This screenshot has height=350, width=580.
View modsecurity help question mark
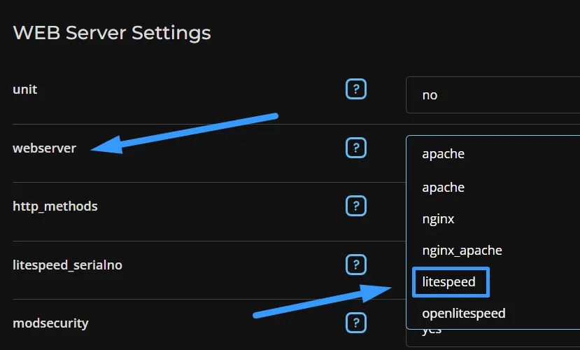[356, 323]
